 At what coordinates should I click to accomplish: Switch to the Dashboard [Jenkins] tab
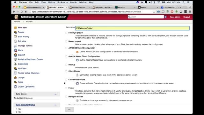pyautogui.click(x=103, y=7)
